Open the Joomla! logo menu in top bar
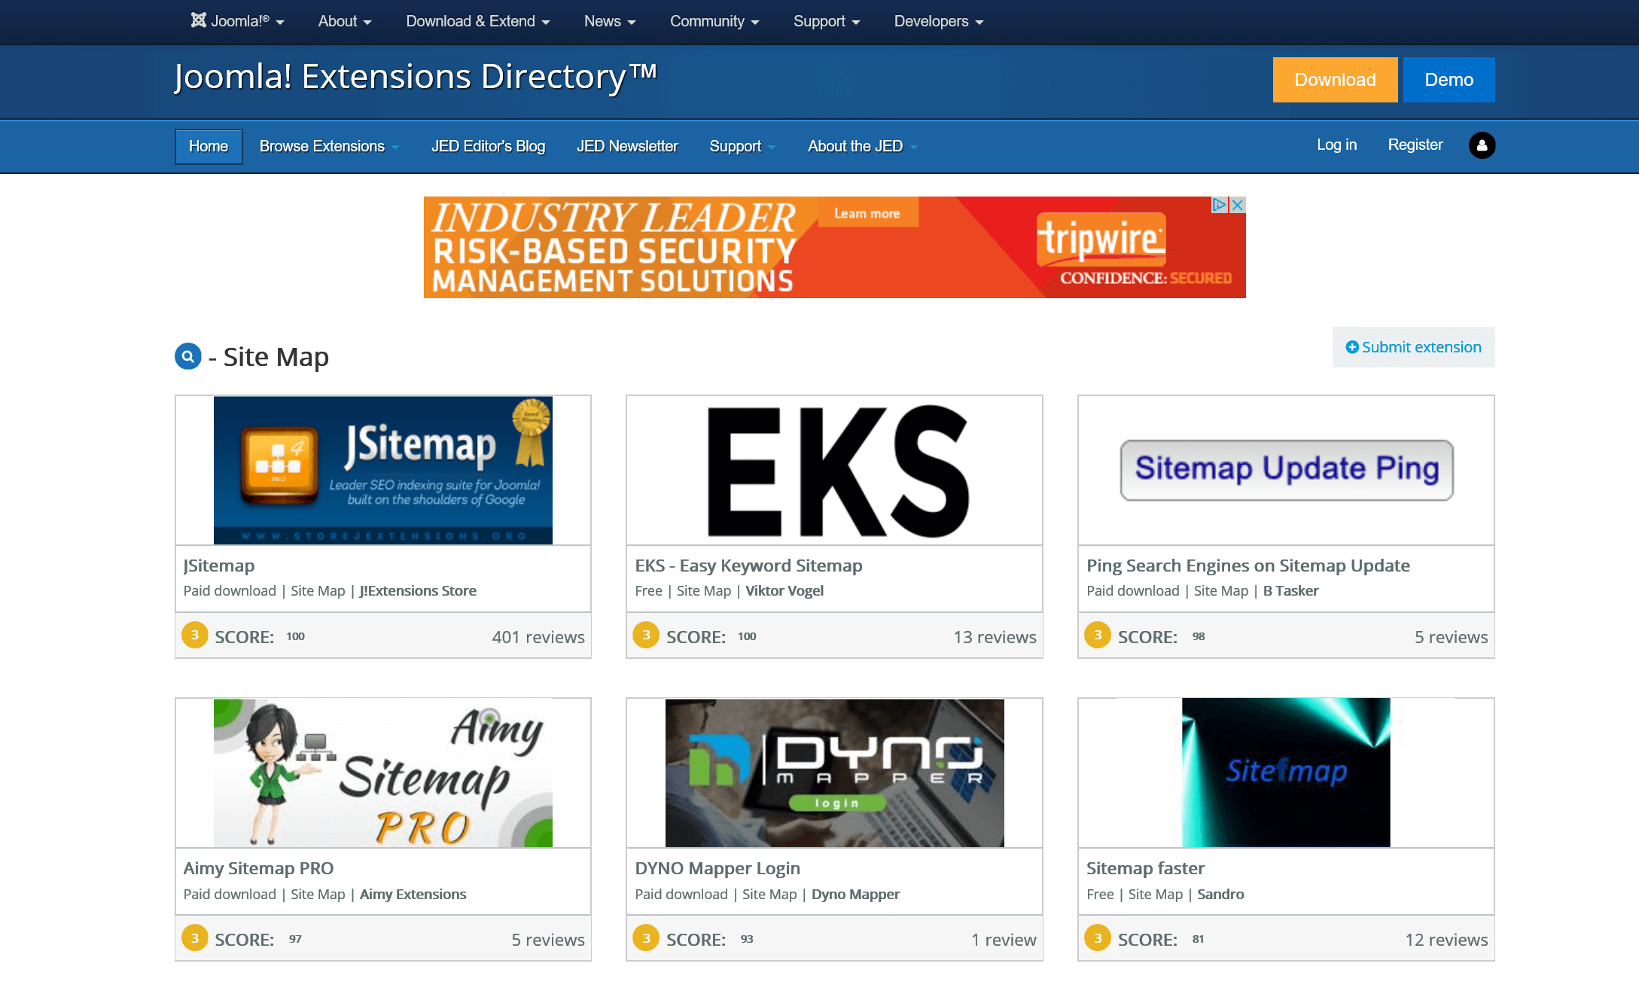The height and width of the screenshot is (997, 1639). tap(237, 21)
